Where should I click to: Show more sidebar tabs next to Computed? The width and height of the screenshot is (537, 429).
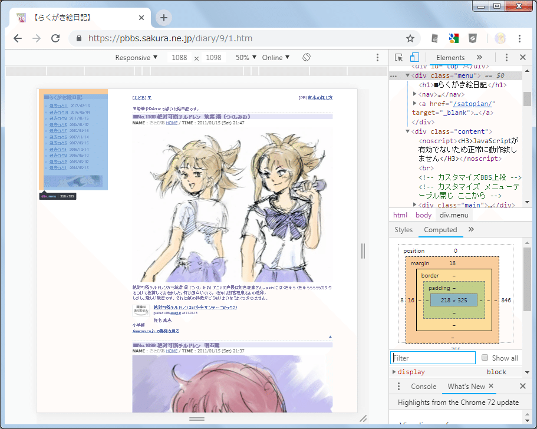[471, 229]
